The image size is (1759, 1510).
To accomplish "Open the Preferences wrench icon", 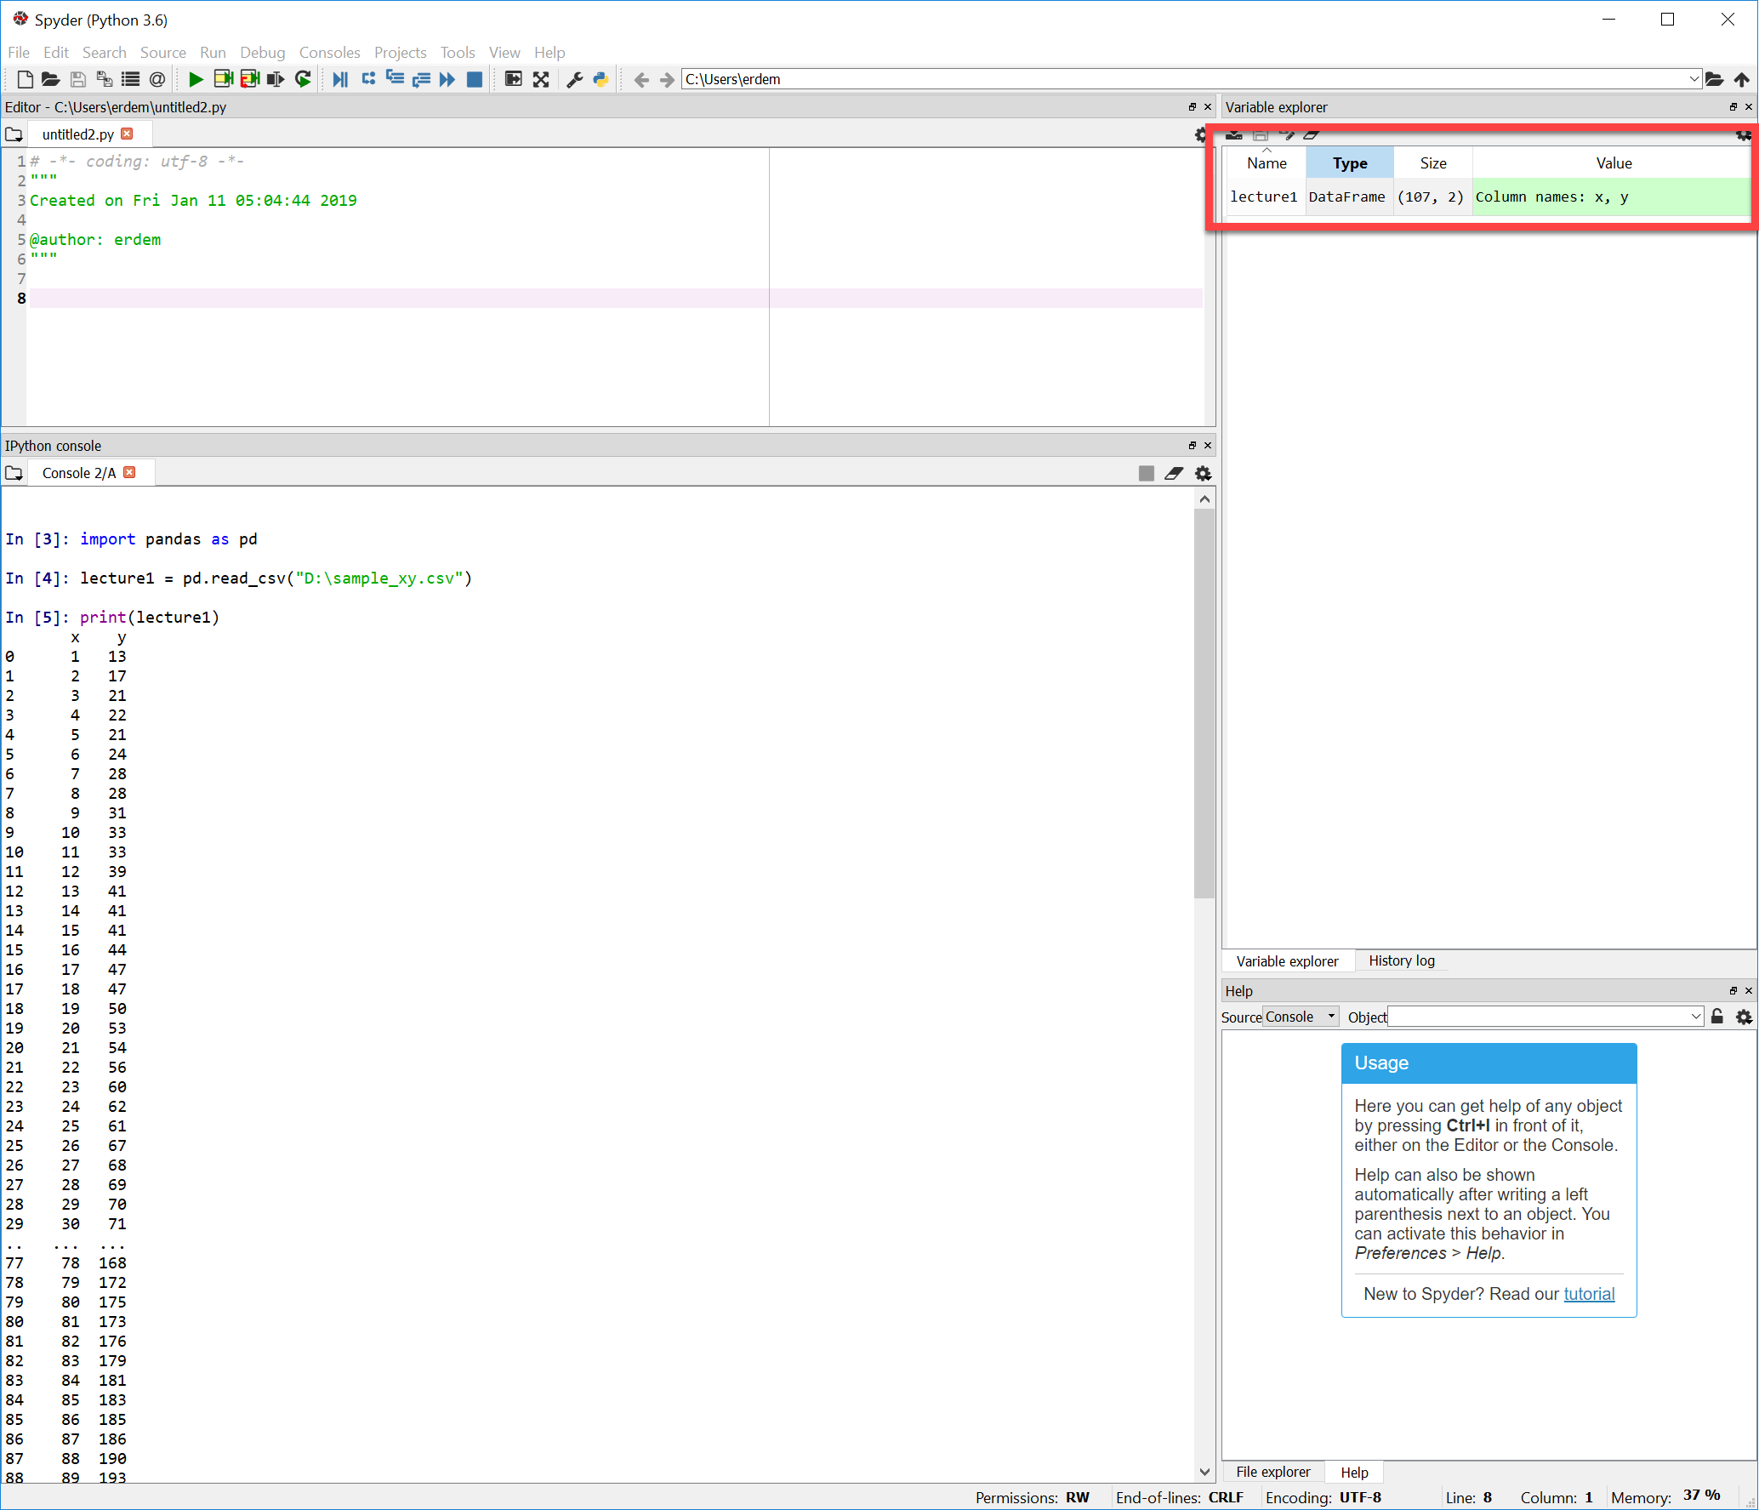I will pos(575,79).
